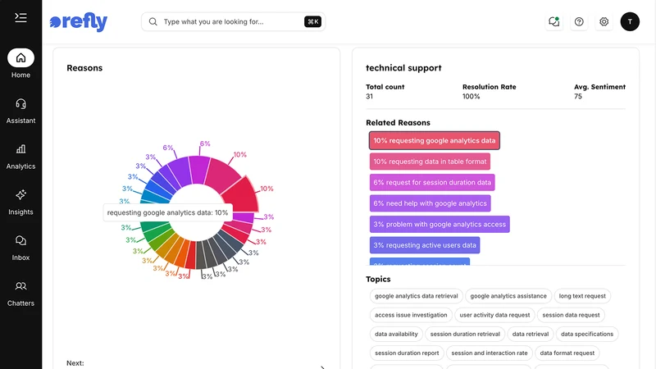Click the ⌘K shortcut badge
656x369 pixels.
click(312, 22)
